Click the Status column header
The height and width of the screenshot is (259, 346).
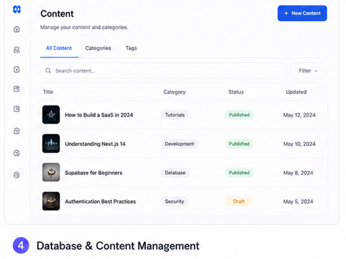(236, 92)
